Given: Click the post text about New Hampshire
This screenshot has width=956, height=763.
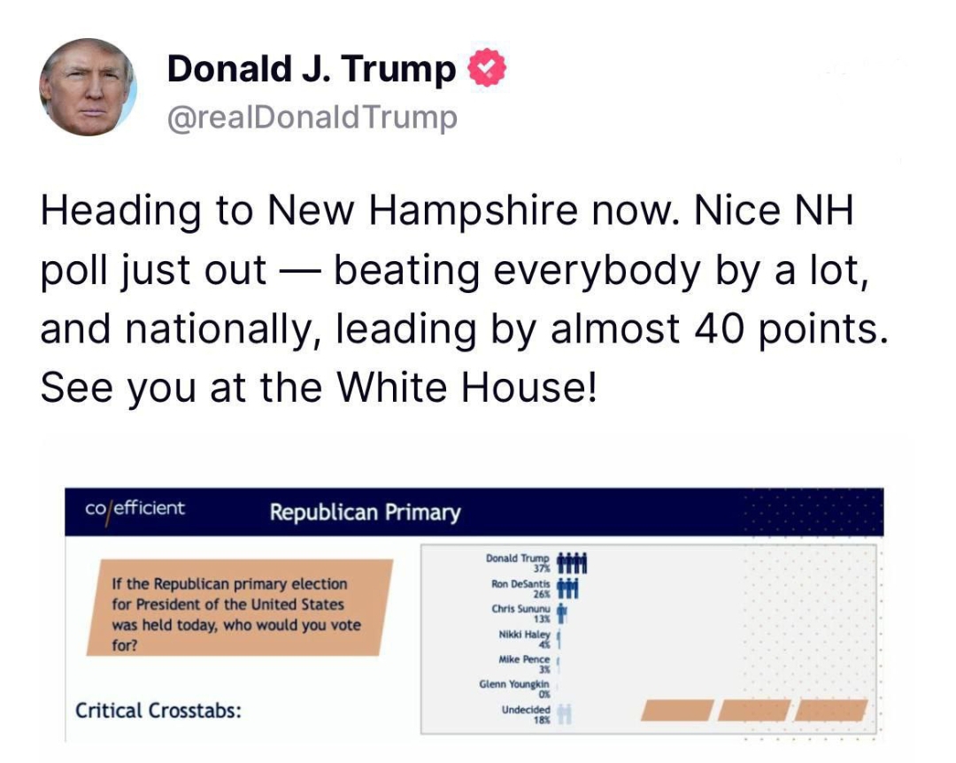Looking at the screenshot, I should tap(465, 298).
